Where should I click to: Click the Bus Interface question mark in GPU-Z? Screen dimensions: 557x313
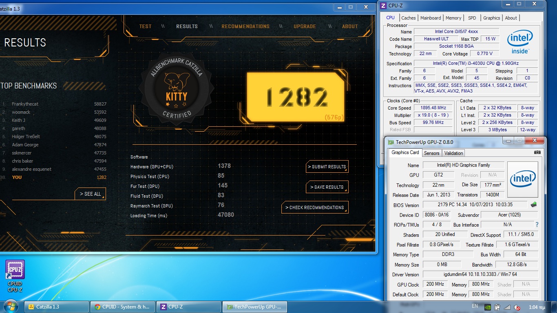pyautogui.click(x=537, y=225)
